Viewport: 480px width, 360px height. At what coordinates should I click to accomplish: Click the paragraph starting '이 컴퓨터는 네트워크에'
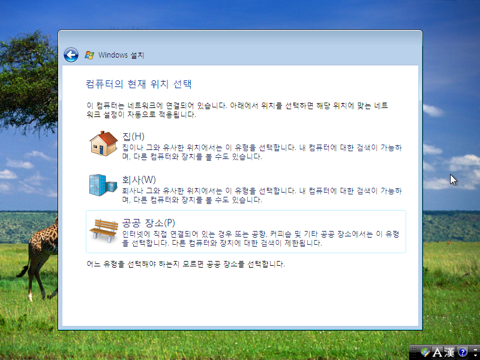[x=237, y=110]
